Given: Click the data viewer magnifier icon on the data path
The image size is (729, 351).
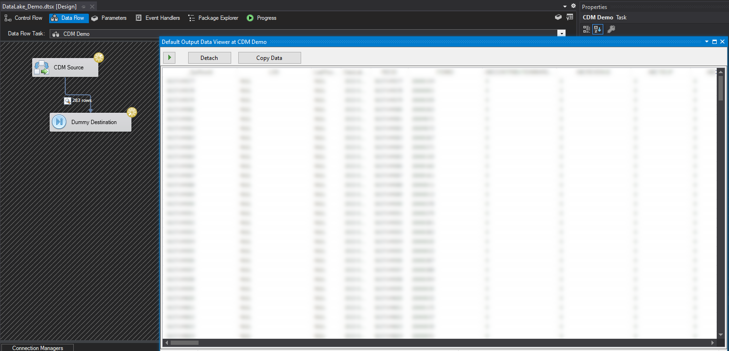Looking at the screenshot, I should [x=68, y=100].
